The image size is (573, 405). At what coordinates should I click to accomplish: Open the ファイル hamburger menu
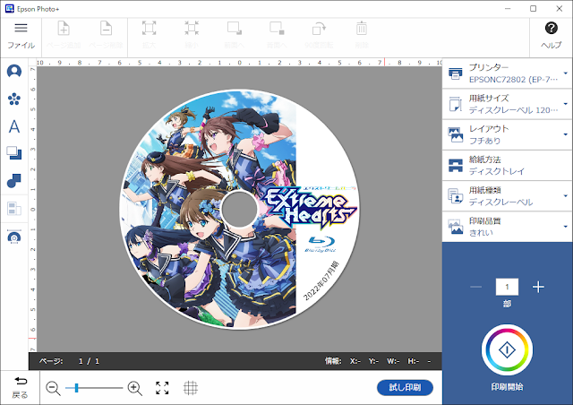pyautogui.click(x=21, y=37)
